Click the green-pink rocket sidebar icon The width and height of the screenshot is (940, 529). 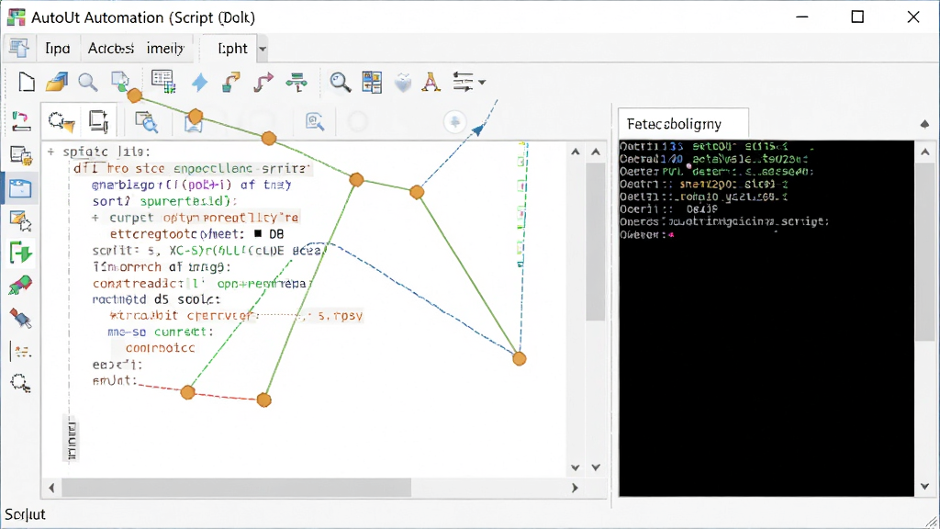[20, 285]
